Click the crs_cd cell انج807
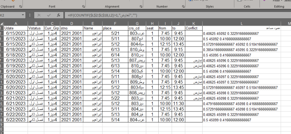 pyautogui.click(x=137, y=39)
